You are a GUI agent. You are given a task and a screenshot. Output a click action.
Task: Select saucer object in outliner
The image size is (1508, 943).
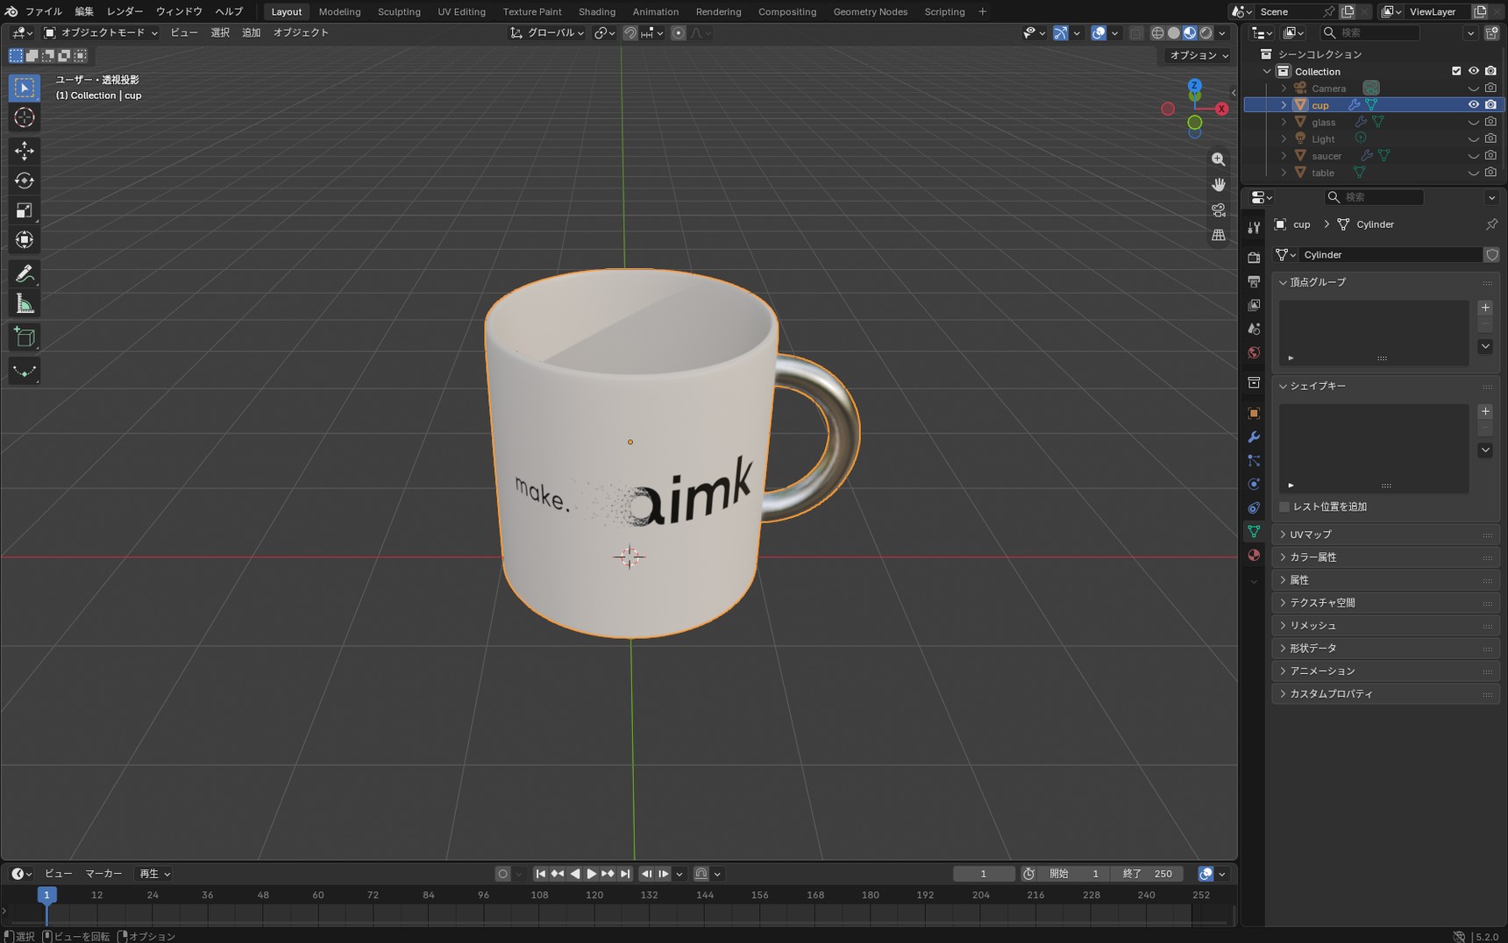tap(1327, 156)
